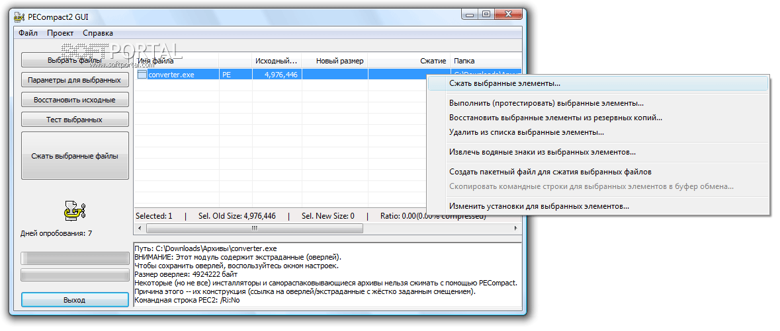Image resolution: width=780 pixels, height=331 pixels.
Task: Select the converter.exe file name
Action: (x=171, y=75)
